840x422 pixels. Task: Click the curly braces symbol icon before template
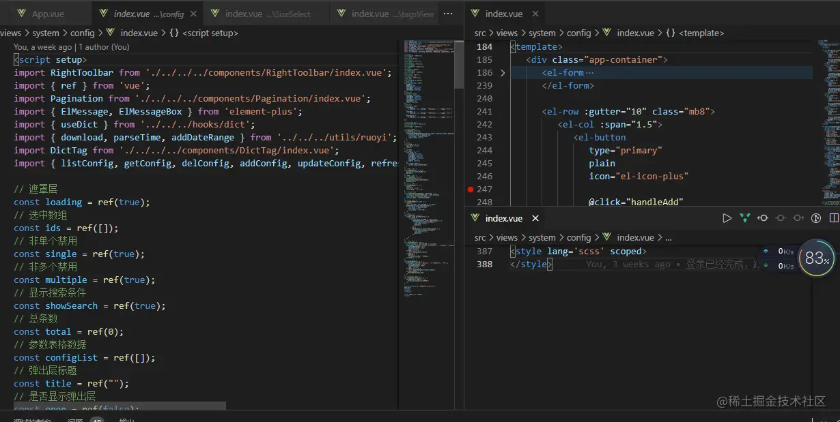(x=671, y=33)
